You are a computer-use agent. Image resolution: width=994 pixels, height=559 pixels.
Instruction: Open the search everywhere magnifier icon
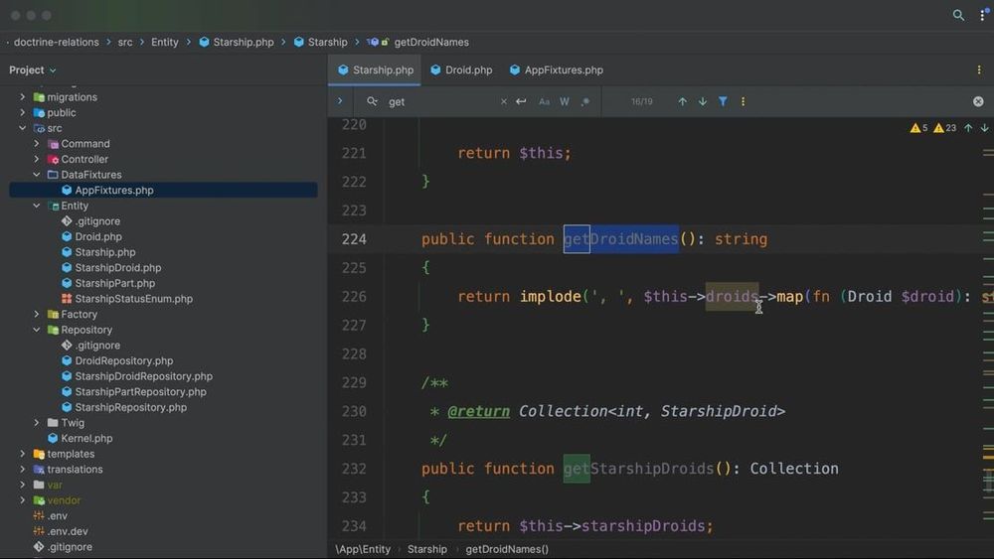pos(958,15)
